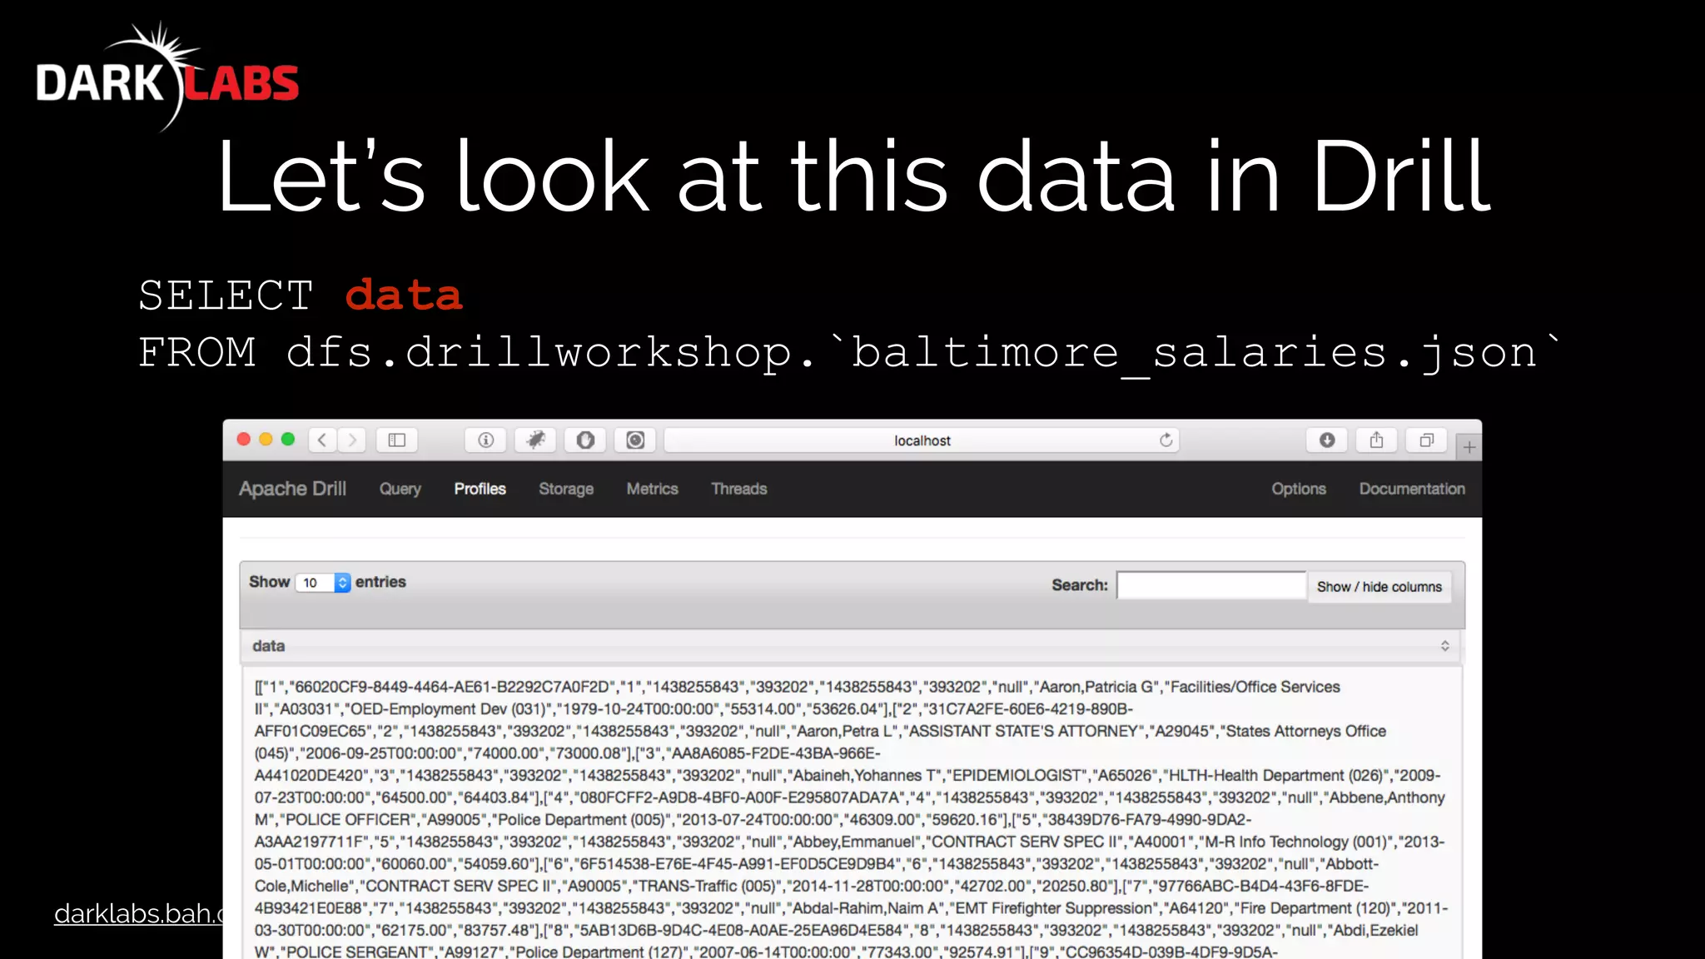Add a new tab with plus button
This screenshot has height=959, width=1705.
pyautogui.click(x=1469, y=447)
